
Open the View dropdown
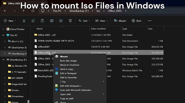(x=101, y=21)
